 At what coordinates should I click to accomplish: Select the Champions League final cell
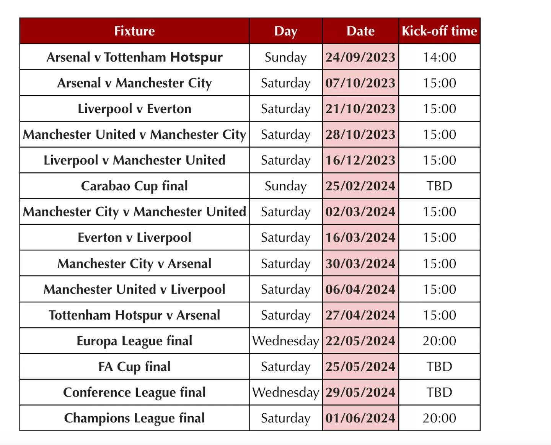tap(134, 418)
